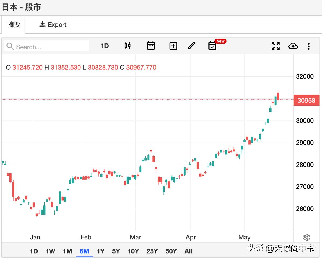
Task: Open the calendar date range picker
Action: coord(151,46)
